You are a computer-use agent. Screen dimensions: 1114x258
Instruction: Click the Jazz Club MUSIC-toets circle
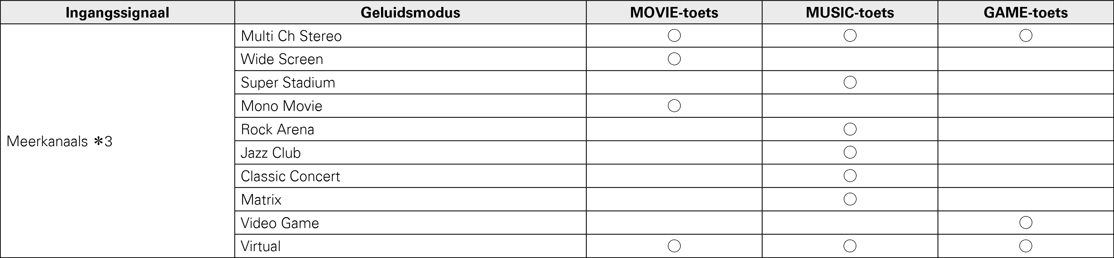tap(850, 152)
